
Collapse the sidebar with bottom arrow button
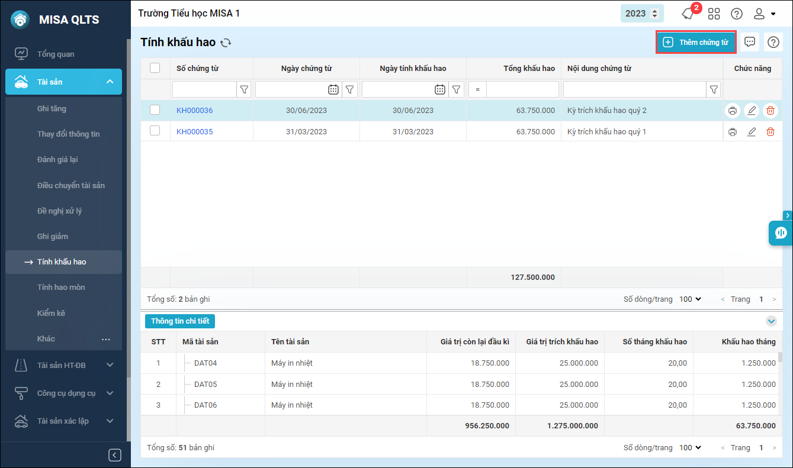[115, 455]
